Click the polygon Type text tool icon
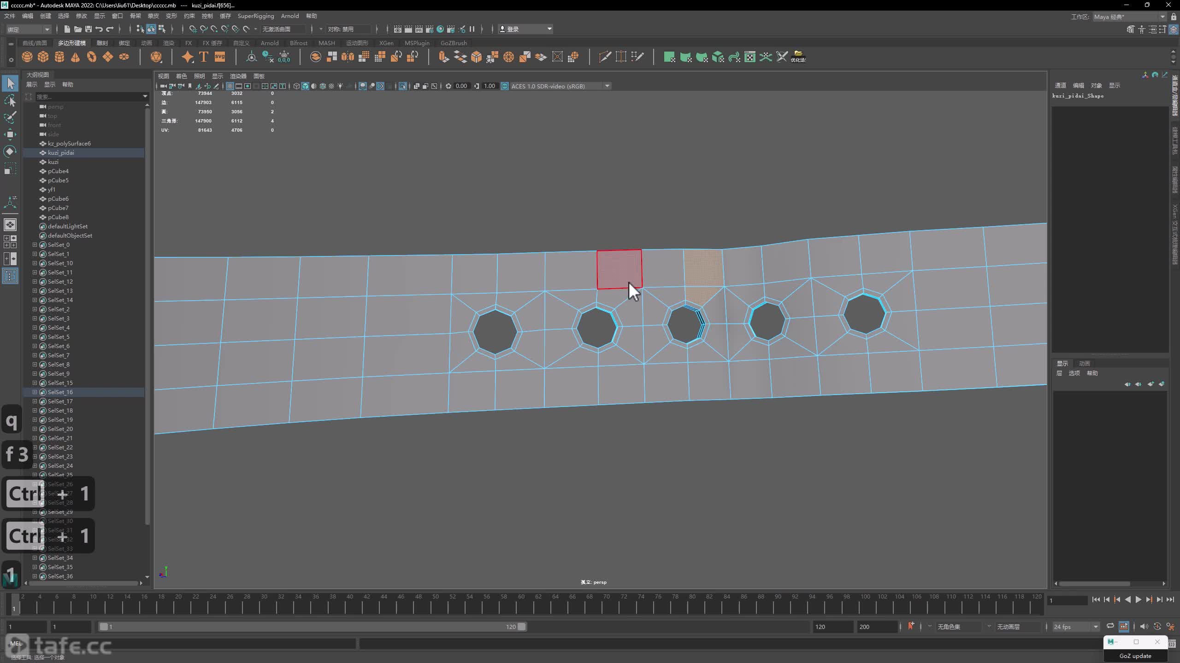The height and width of the screenshot is (663, 1180). (204, 57)
